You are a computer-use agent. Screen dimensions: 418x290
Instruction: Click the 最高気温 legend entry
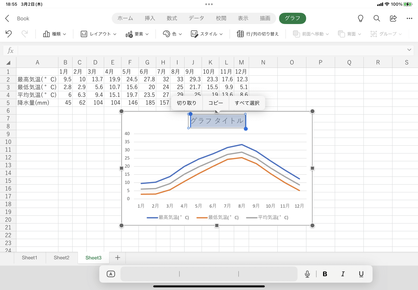point(168,217)
